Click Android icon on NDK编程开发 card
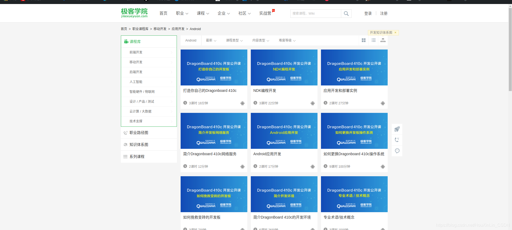This screenshot has height=230, width=512. (312, 103)
